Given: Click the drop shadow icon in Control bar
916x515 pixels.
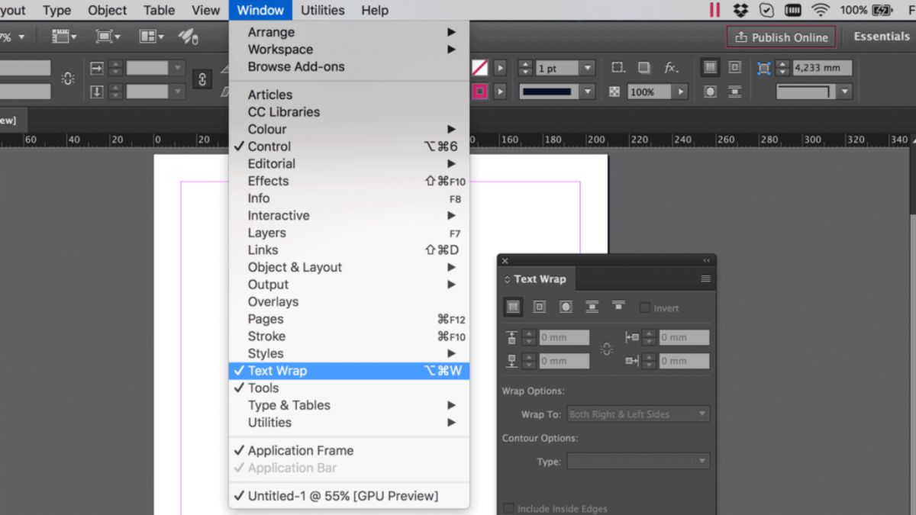Looking at the screenshot, I should pyautogui.click(x=644, y=68).
